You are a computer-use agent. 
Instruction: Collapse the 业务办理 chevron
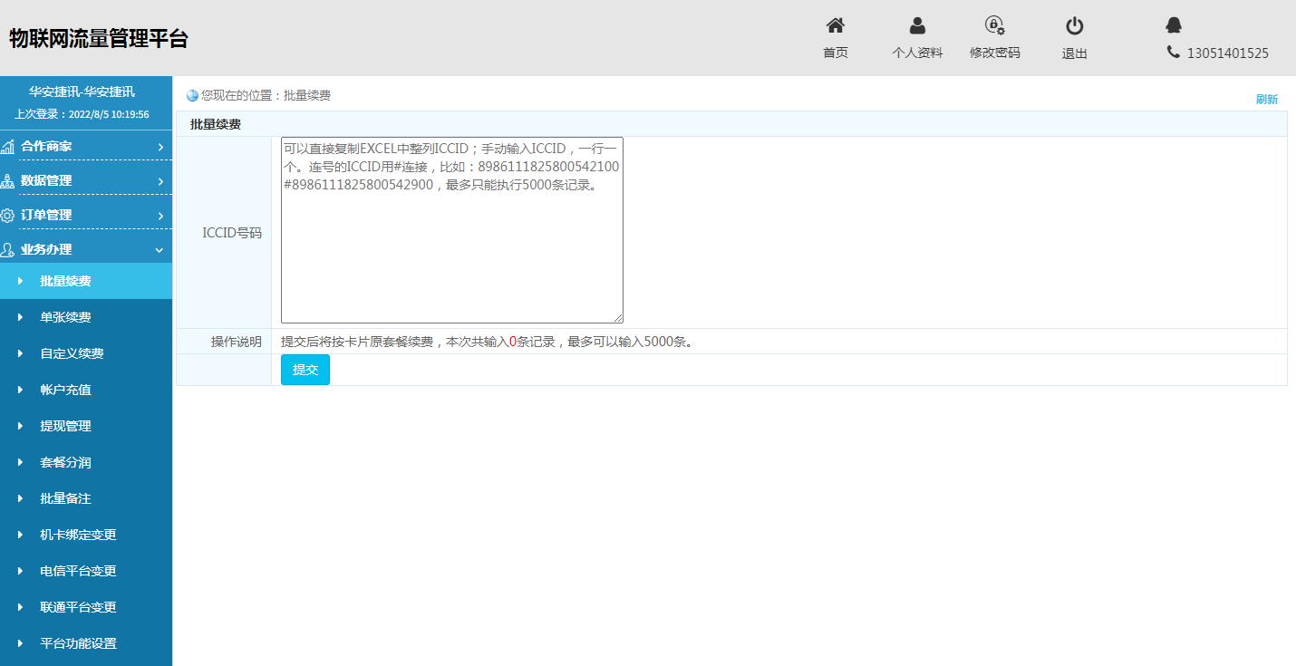coord(160,249)
